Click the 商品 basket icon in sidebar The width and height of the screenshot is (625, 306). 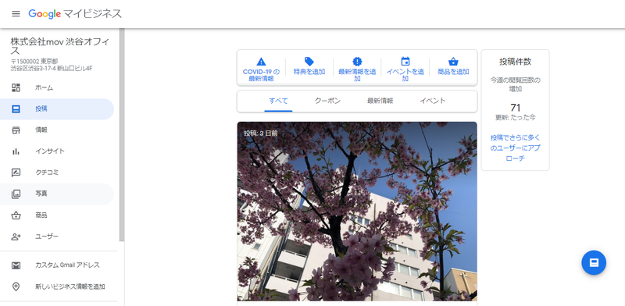click(16, 215)
